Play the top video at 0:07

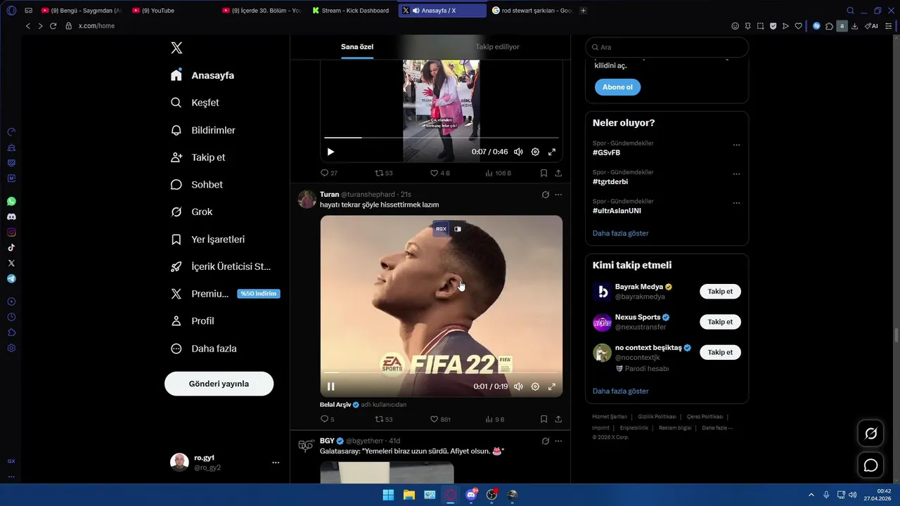(x=330, y=152)
